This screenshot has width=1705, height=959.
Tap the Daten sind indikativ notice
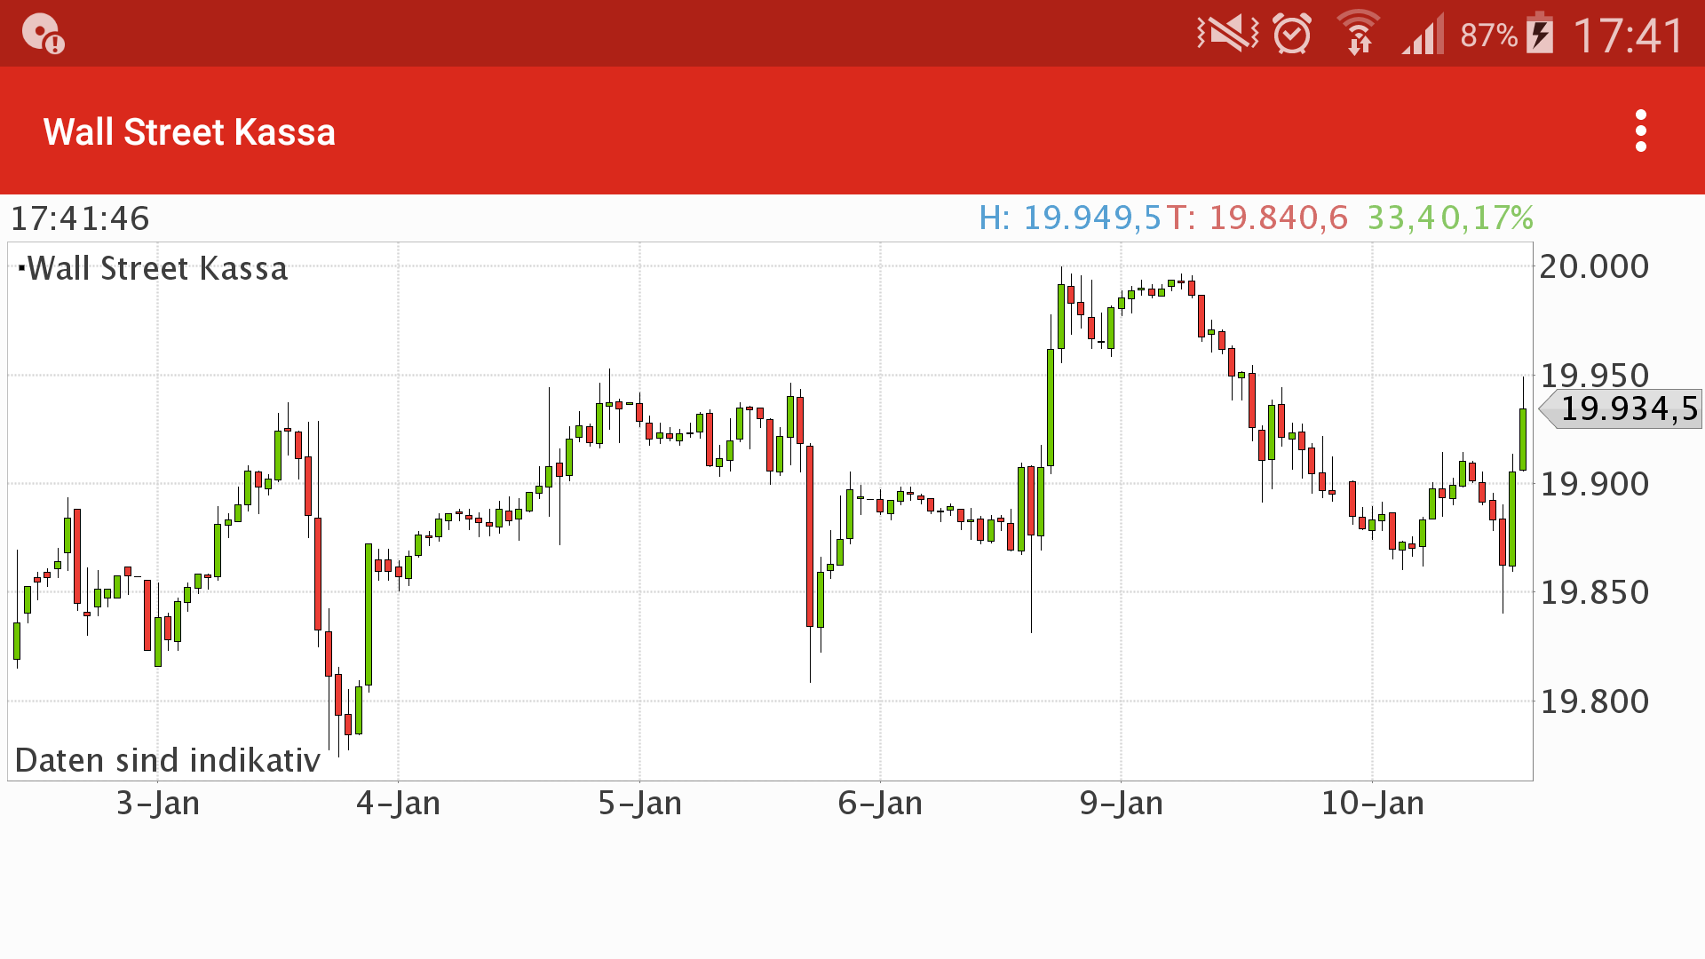(167, 760)
